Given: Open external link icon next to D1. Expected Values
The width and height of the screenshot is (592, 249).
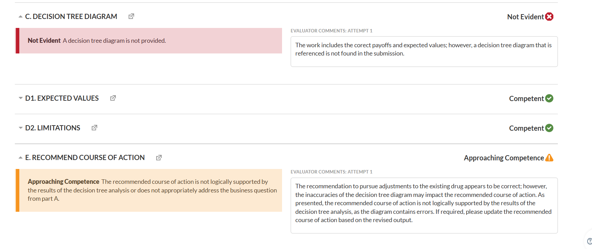Looking at the screenshot, I should coord(113,98).
